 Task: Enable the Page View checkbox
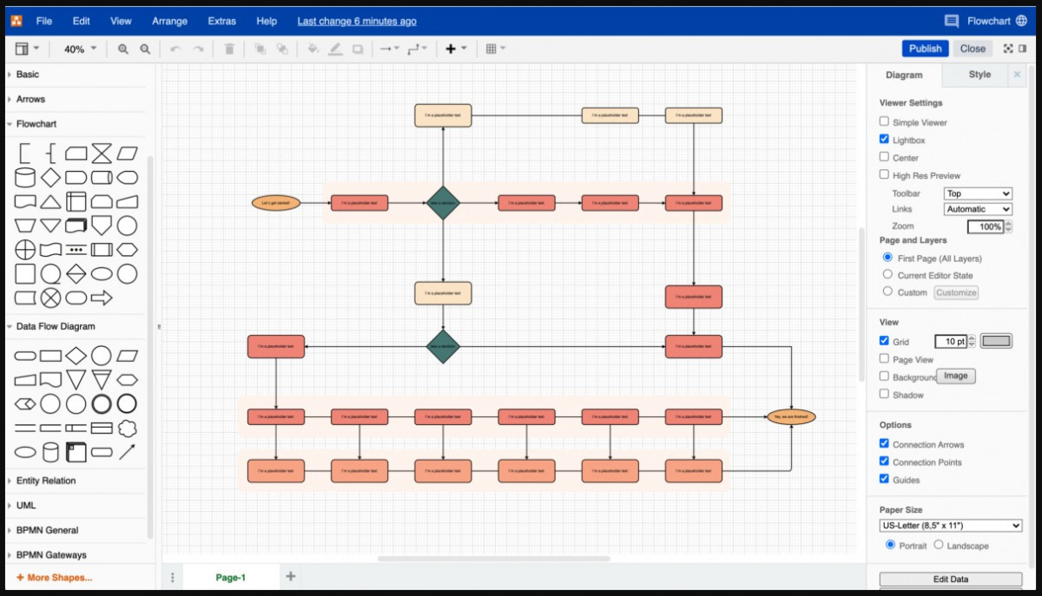coord(884,358)
